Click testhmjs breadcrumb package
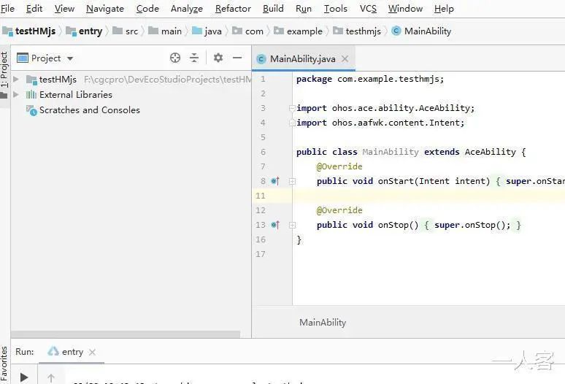 [357, 31]
